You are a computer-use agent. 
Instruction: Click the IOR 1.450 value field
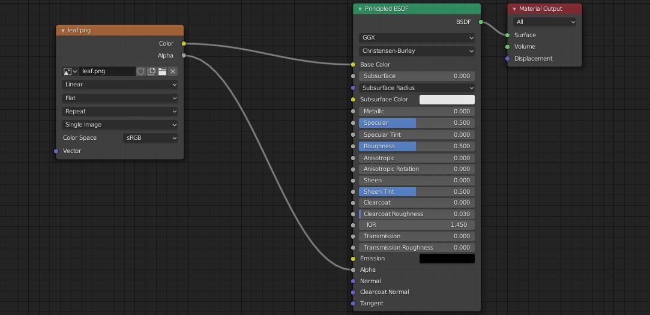pos(417,225)
